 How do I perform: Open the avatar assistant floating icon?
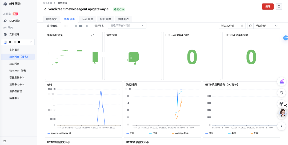pyautogui.click(x=283, y=112)
